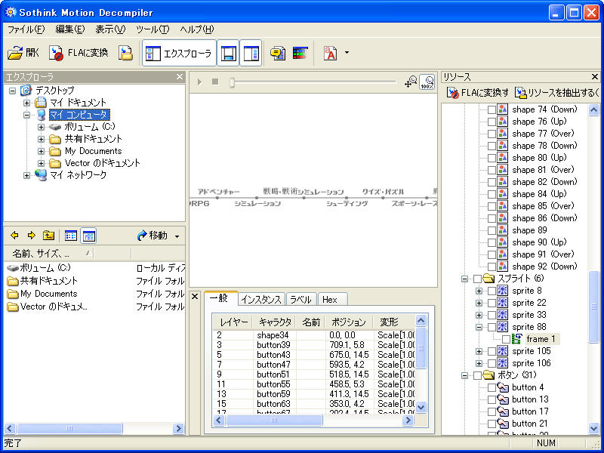Open the ファイル(F) menu
The image size is (604, 453).
point(26,29)
